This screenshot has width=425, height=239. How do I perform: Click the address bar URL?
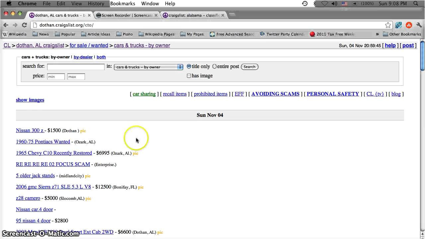(x=66, y=25)
